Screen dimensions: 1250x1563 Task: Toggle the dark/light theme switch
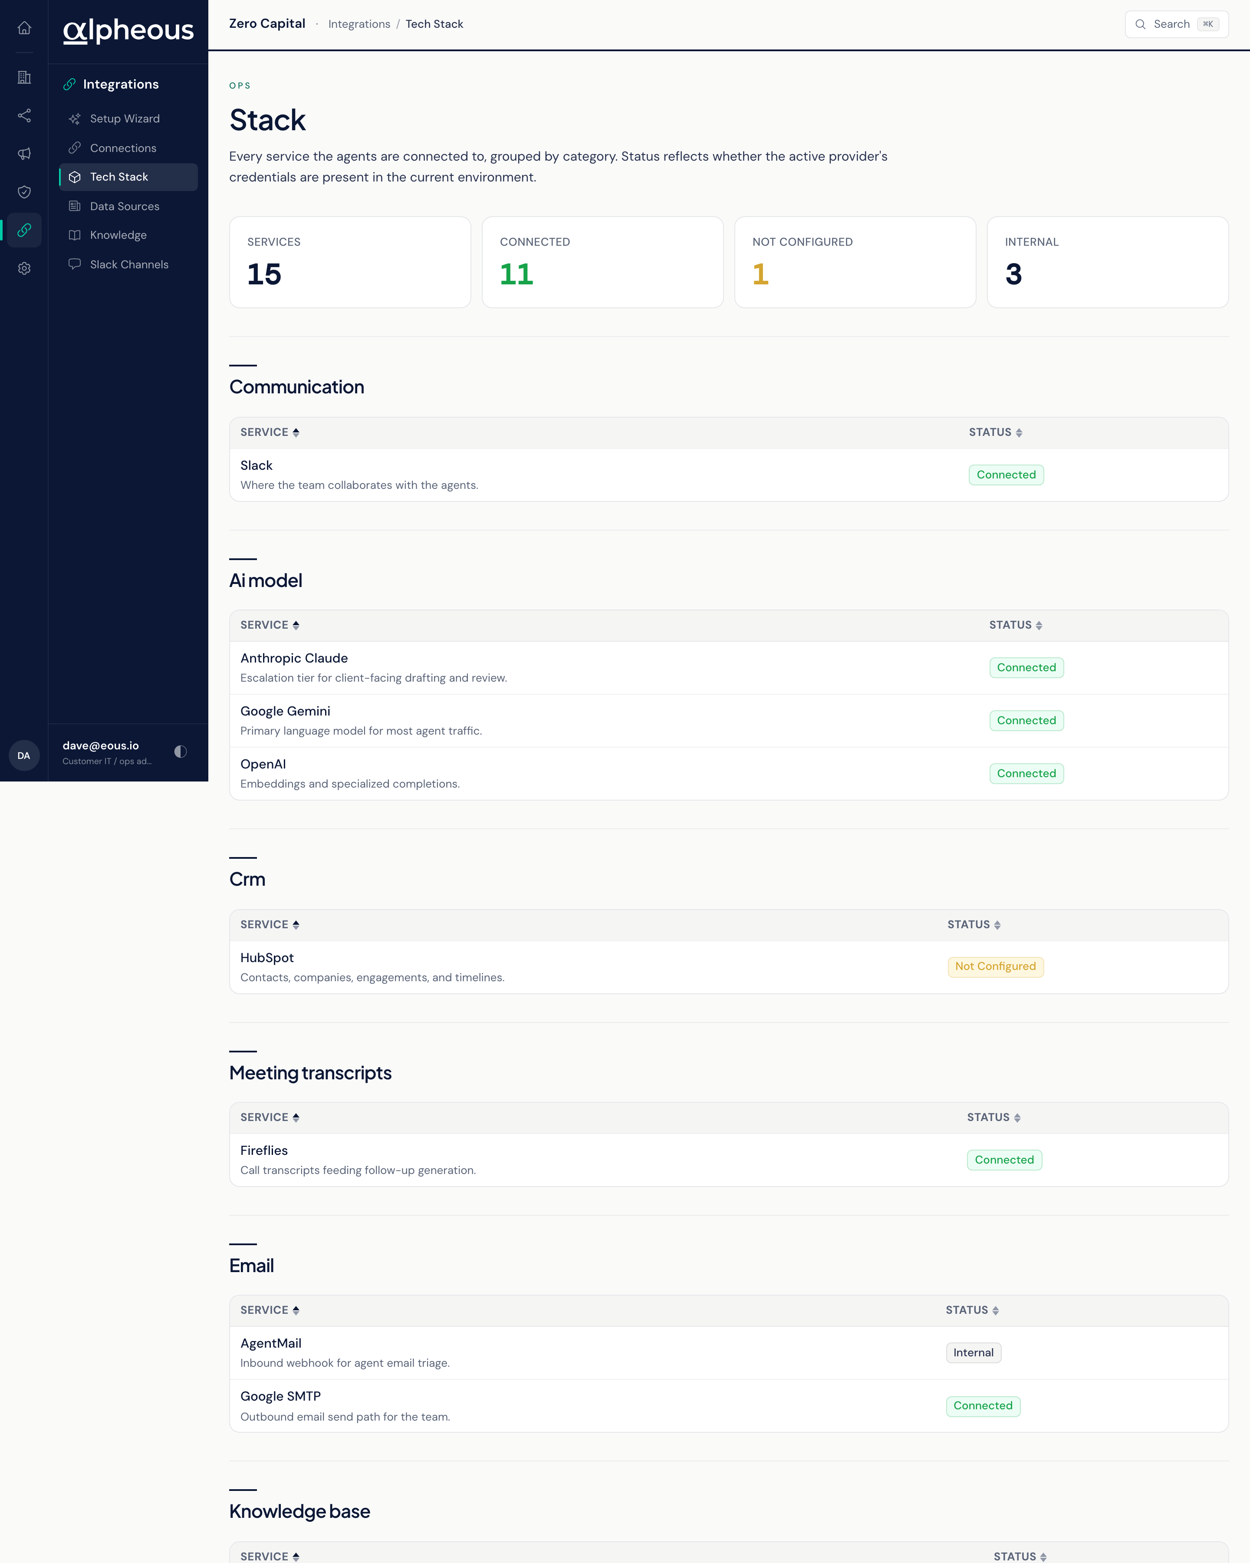pyautogui.click(x=181, y=752)
